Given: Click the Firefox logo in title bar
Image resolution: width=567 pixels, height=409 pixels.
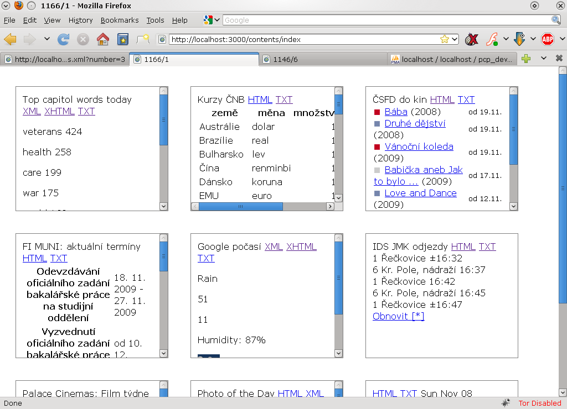Looking at the screenshot, I should [x=18, y=6].
